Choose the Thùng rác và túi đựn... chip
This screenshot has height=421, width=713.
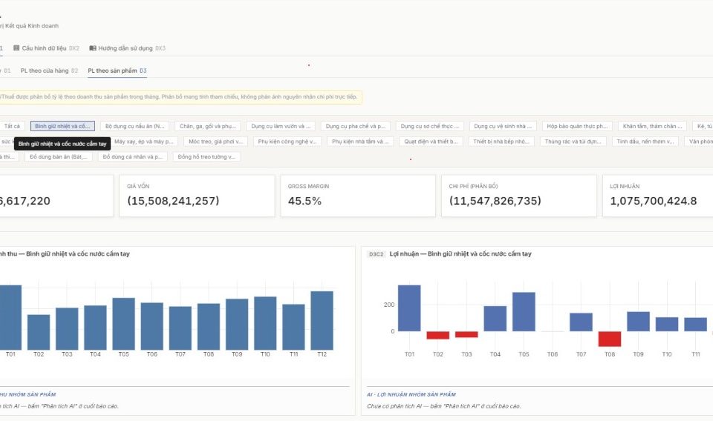[x=573, y=142]
